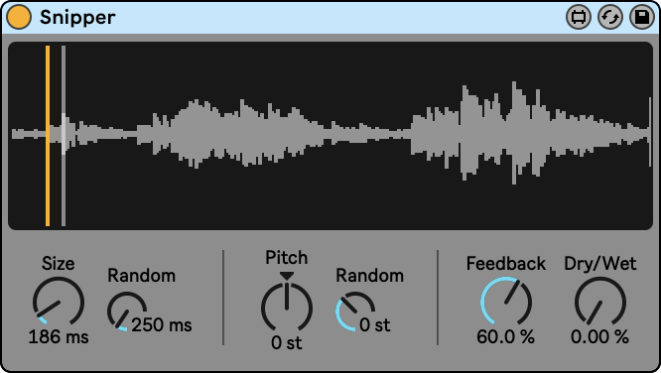Image resolution: width=661 pixels, height=373 pixels.
Task: Click the device view toggle icon in title bar
Action: 579,17
